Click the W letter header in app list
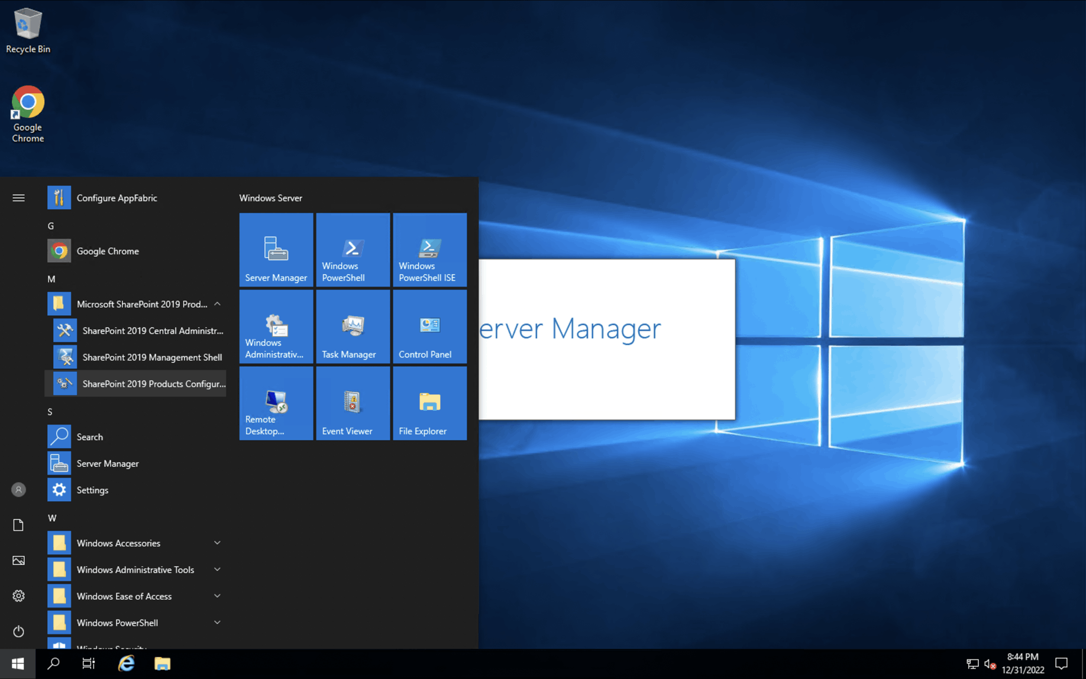This screenshot has width=1086, height=679. click(x=52, y=518)
